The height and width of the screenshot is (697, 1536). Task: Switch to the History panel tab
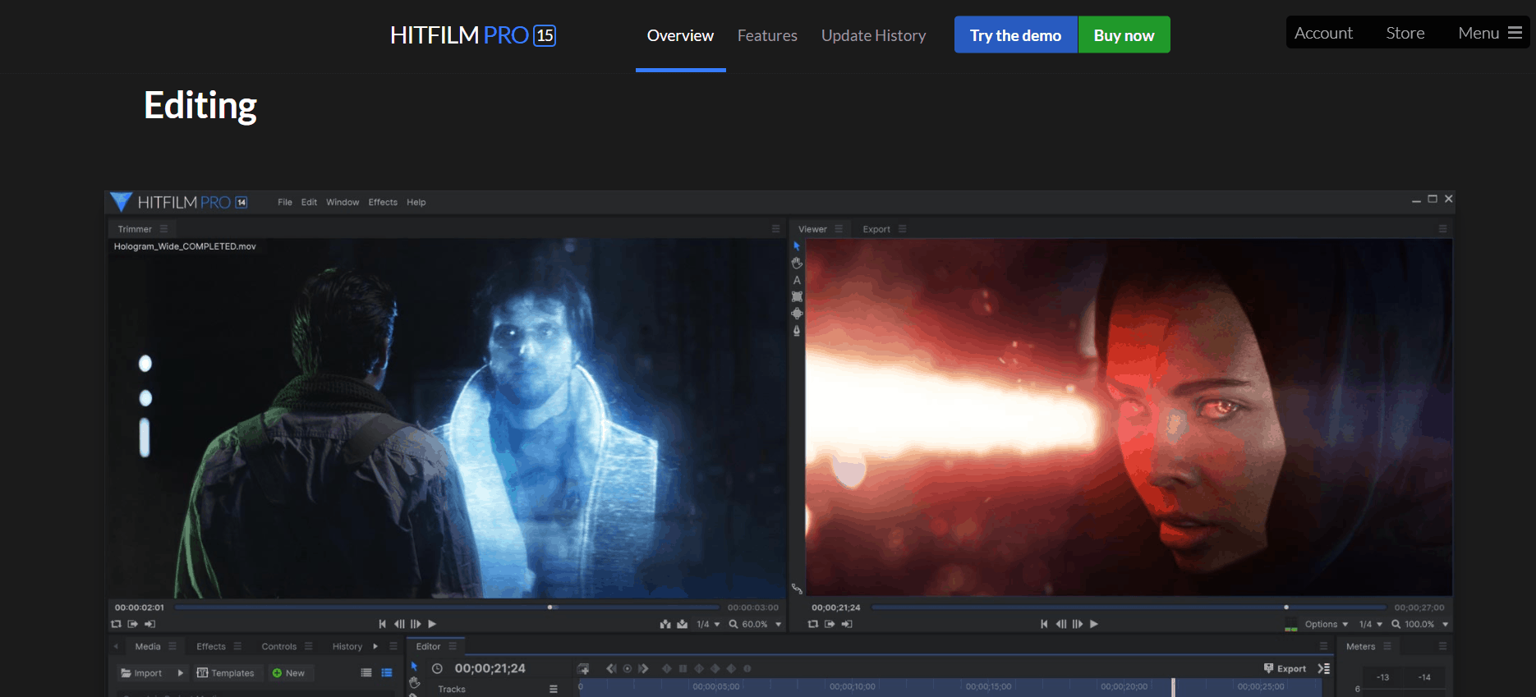point(347,646)
